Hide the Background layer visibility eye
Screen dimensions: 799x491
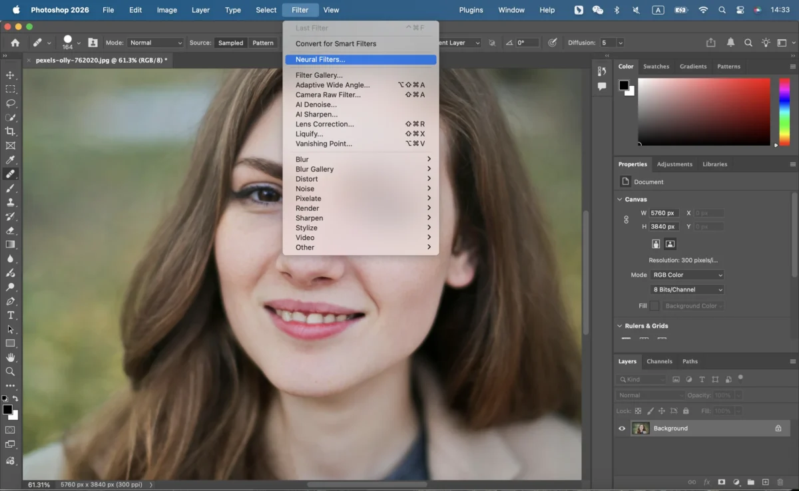(622, 428)
